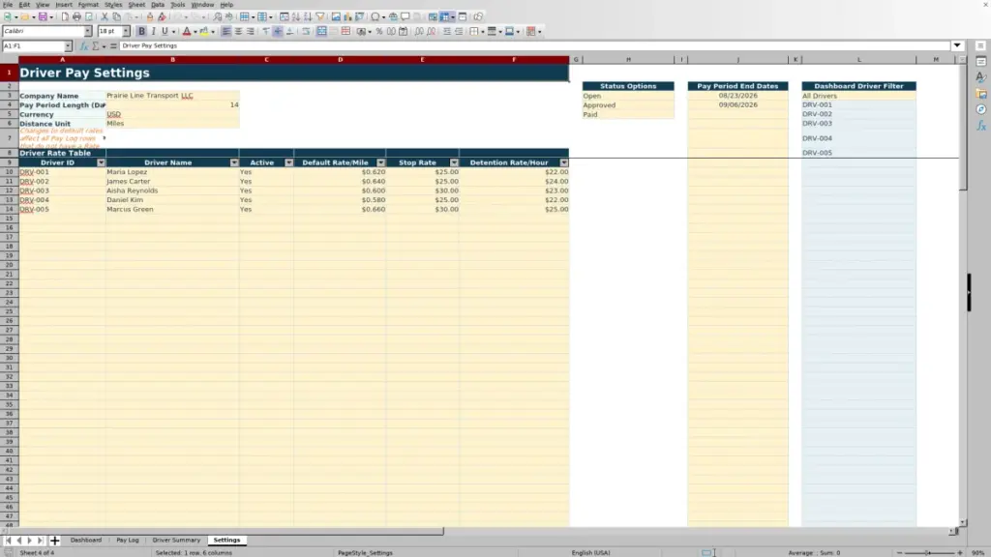The height and width of the screenshot is (557, 991).
Task: Open the Stop Rate filter dropdown
Action: click(x=455, y=162)
